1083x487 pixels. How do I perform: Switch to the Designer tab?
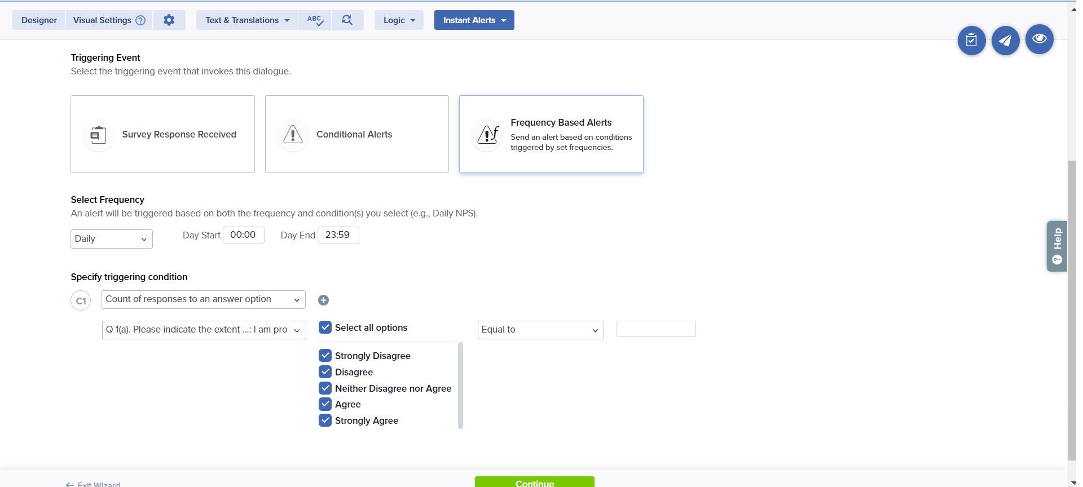pyautogui.click(x=39, y=20)
